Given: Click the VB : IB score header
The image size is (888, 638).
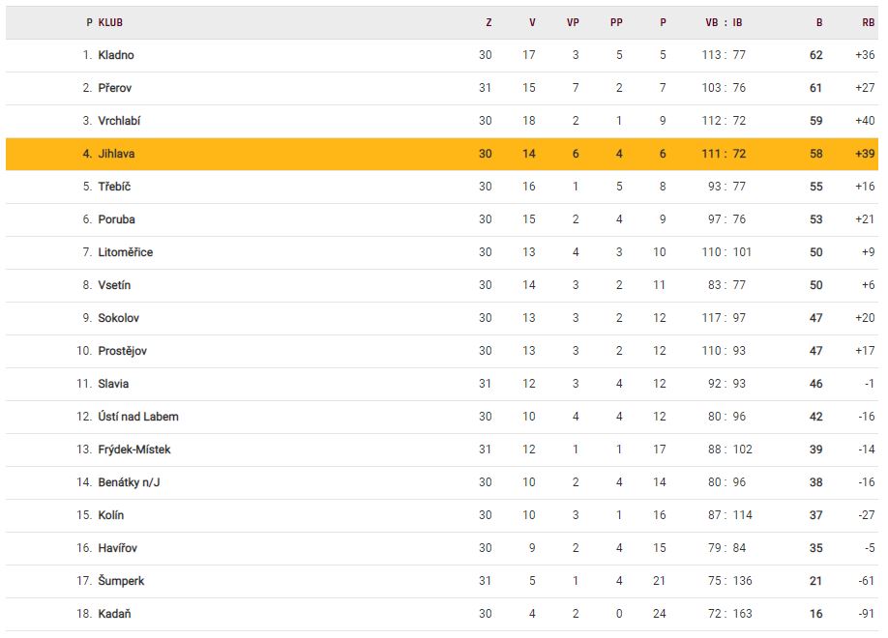Looking at the screenshot, I should tap(724, 22).
